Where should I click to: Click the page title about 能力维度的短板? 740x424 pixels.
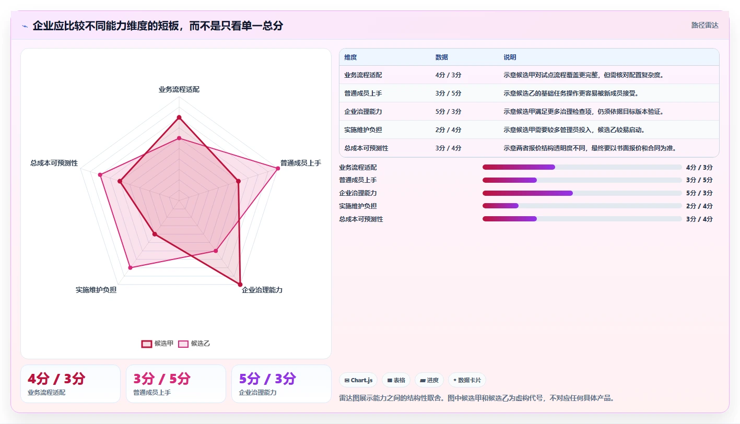coord(158,26)
